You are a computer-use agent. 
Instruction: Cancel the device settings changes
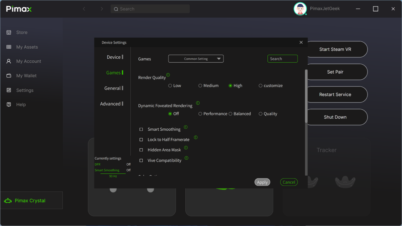[289, 182]
